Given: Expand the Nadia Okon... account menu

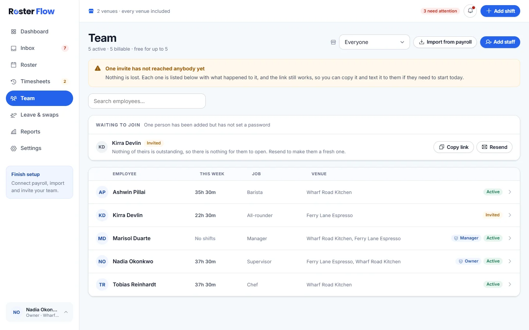Looking at the screenshot, I should [39, 312].
